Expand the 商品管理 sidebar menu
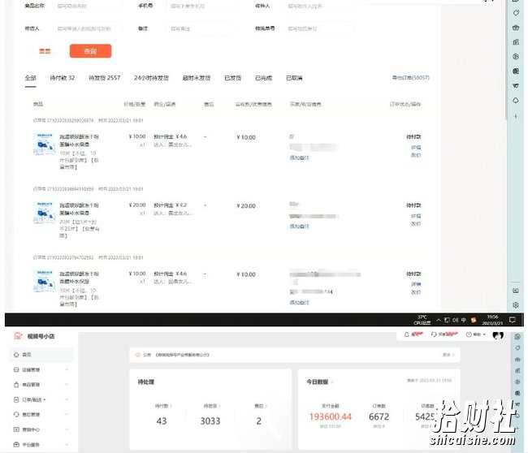The height and width of the screenshot is (453, 528). 41,385
